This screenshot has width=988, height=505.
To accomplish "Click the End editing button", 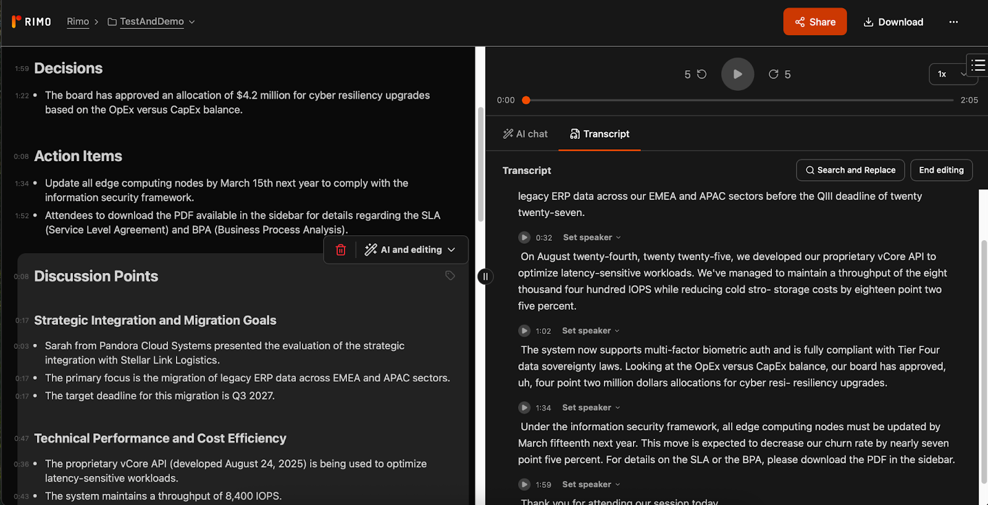I will click(941, 170).
